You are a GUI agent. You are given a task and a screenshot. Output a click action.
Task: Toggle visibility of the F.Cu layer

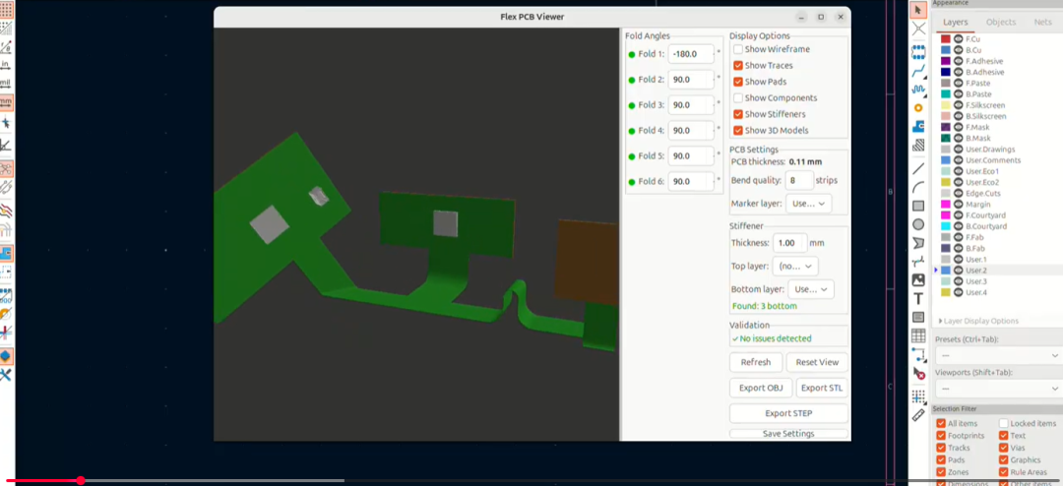[959, 39]
